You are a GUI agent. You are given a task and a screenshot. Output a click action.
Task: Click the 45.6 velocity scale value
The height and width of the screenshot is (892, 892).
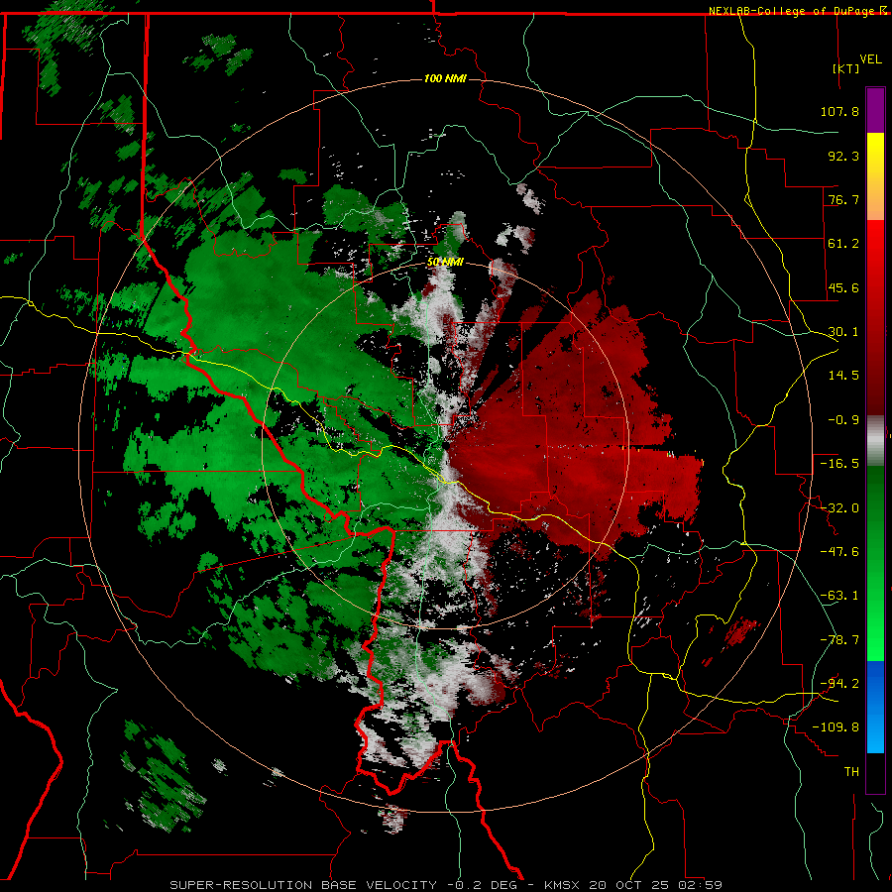pyautogui.click(x=843, y=287)
